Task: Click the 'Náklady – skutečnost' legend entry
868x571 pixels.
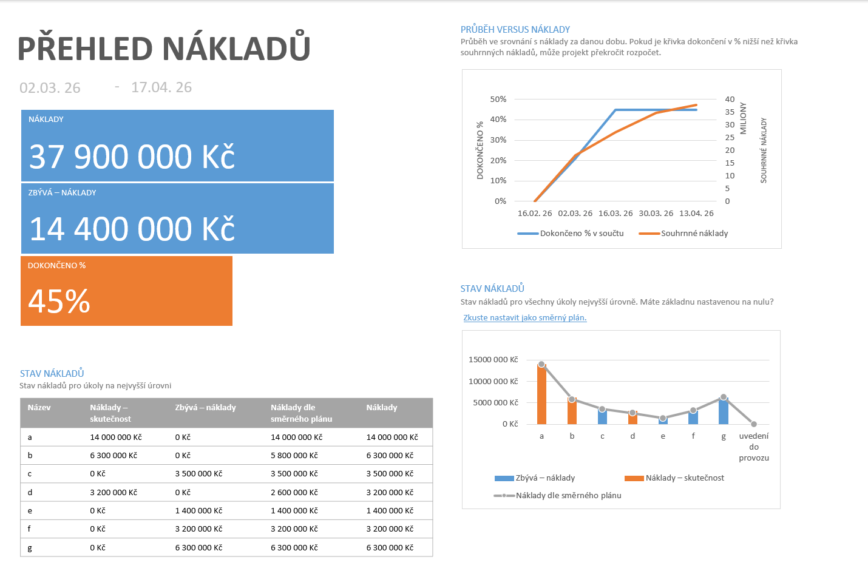Action: point(674,478)
